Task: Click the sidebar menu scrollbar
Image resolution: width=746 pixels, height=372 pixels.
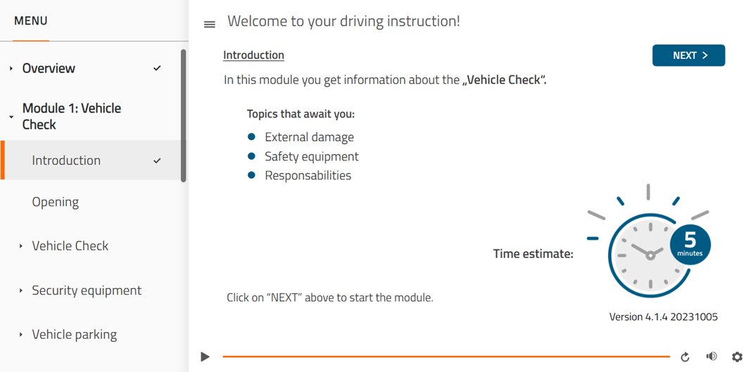Action: [x=184, y=116]
